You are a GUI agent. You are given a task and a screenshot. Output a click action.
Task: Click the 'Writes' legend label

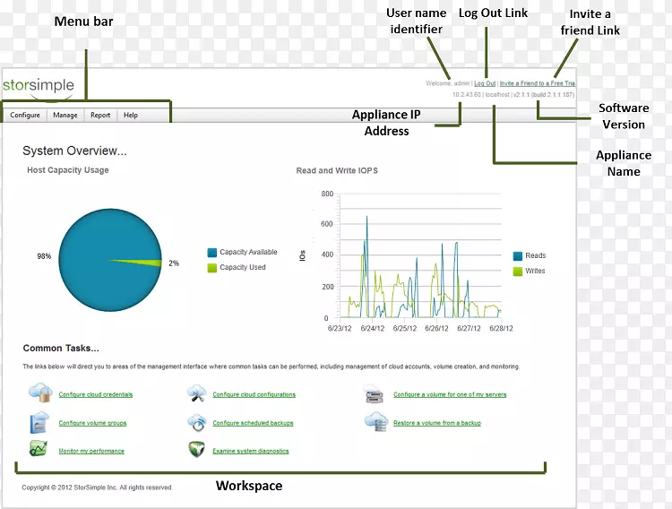tap(535, 271)
